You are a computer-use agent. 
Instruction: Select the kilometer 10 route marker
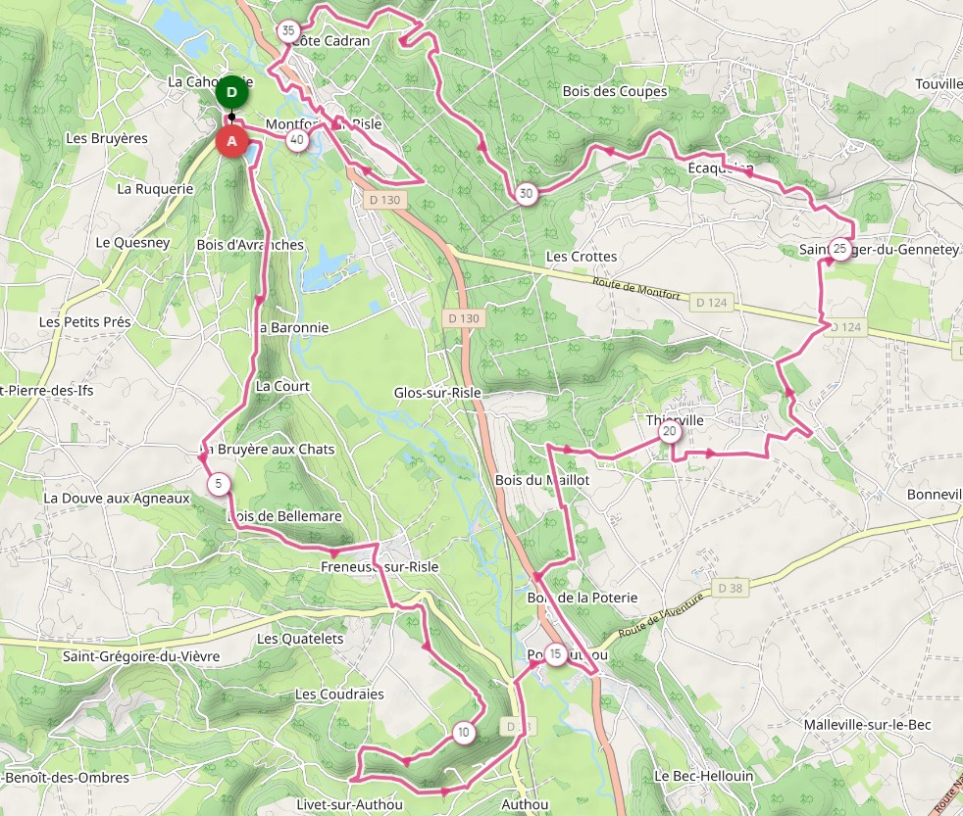pos(464,732)
